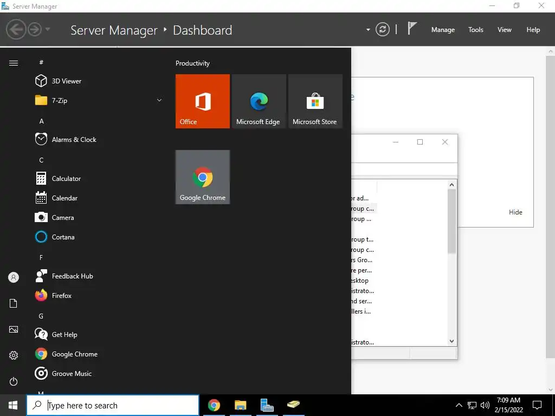Minimize the small background window
The image size is (555, 416).
pos(396,142)
